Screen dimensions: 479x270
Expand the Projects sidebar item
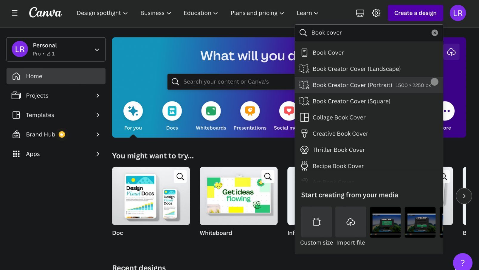(x=37, y=95)
